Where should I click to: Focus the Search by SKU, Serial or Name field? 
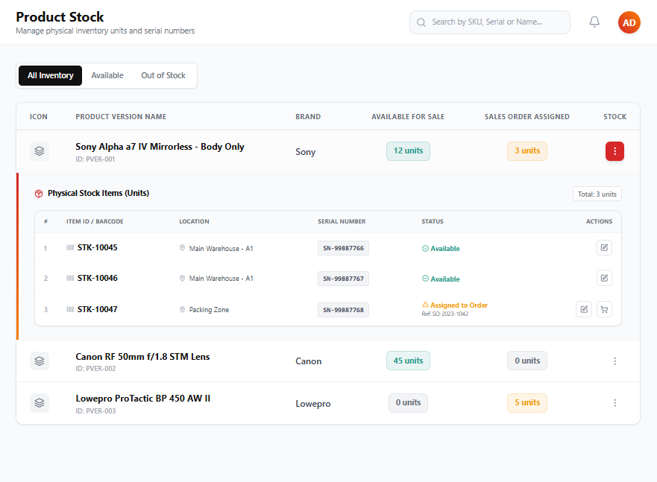coord(489,22)
